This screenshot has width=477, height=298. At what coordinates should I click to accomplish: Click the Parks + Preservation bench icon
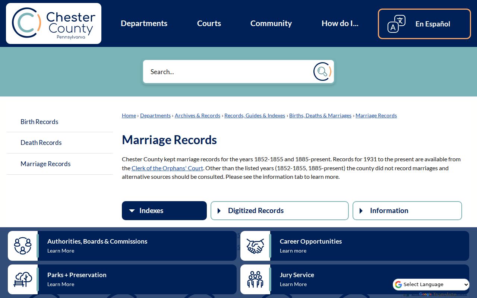click(23, 279)
